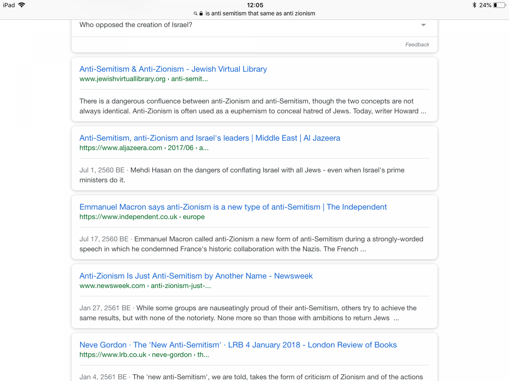Select the 'Jan 27, 2561 BE' Newsweek snippet
Viewport: 509px width, 381px height.
pos(248,313)
